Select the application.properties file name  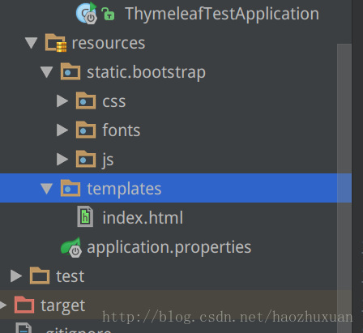point(169,247)
